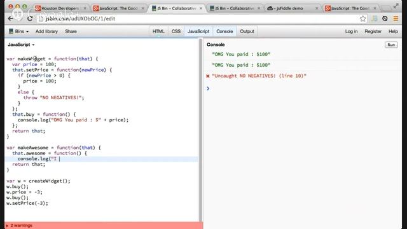Screen dimensions: 407x229
Task: Click the 'var makeWidget' code line
Action: click(x=52, y=59)
